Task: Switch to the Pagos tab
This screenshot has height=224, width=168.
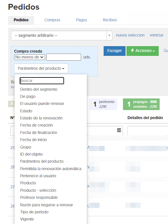Action: (81, 20)
